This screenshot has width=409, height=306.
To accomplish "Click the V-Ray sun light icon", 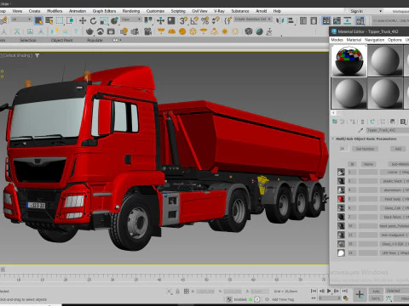I will (225, 31).
